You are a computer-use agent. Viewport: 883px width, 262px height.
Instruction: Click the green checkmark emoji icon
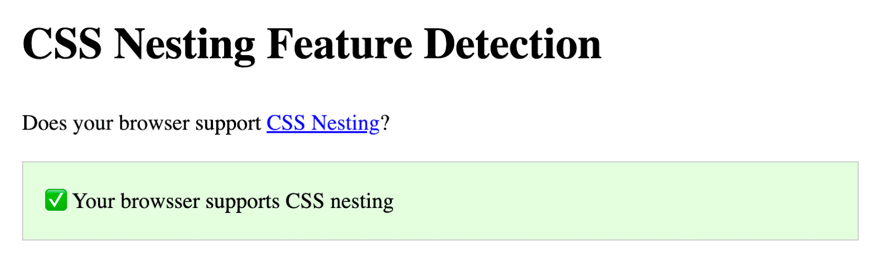(x=56, y=200)
